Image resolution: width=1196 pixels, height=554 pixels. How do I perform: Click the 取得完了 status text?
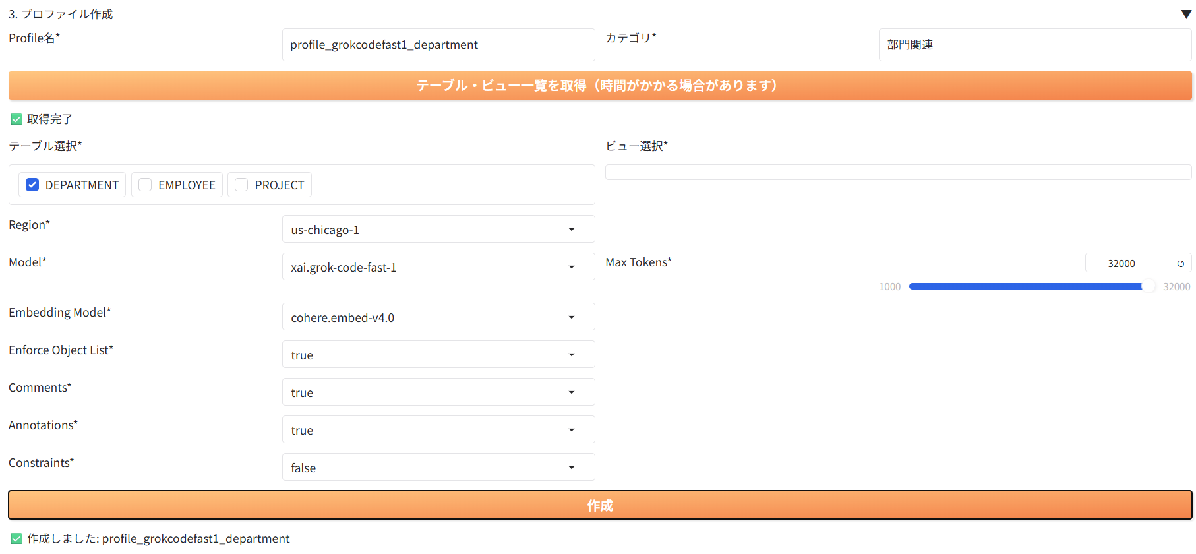click(x=49, y=119)
